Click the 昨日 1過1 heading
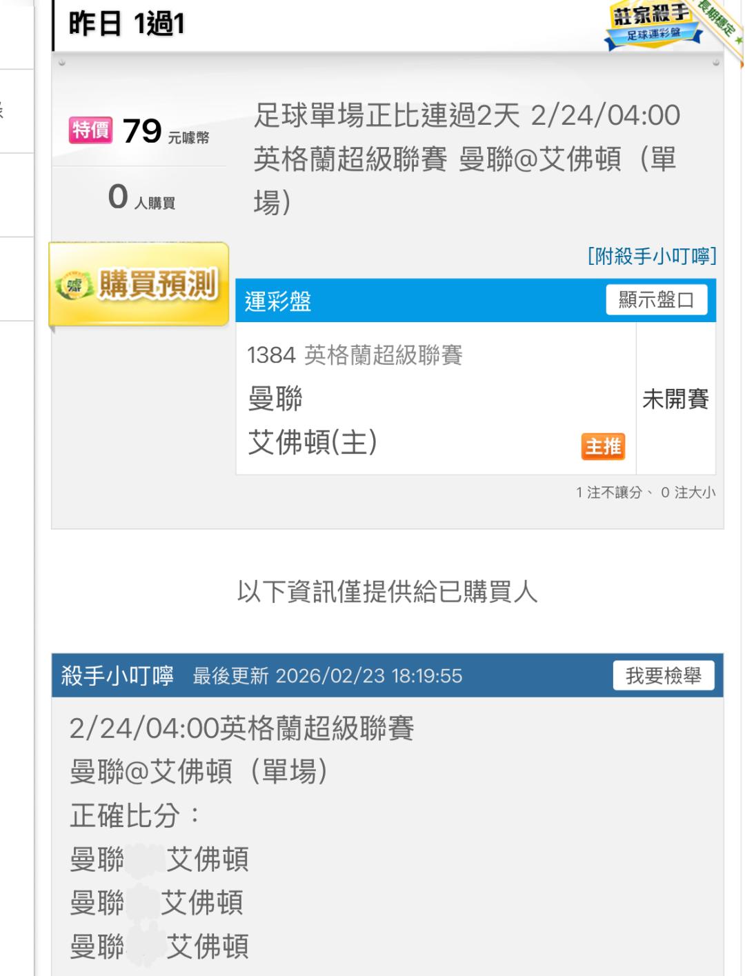The width and height of the screenshot is (745, 976). [x=127, y=25]
